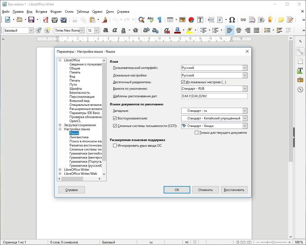The image size is (306, 245).
Task: Open the Валюта по умолчанию dropdown
Action: 245,89
